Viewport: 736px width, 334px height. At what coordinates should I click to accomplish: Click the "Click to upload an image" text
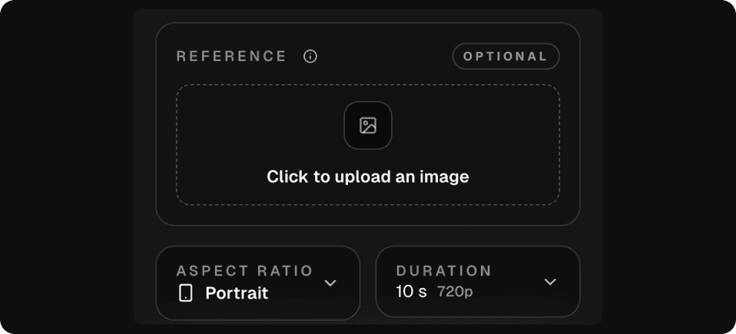coord(368,177)
